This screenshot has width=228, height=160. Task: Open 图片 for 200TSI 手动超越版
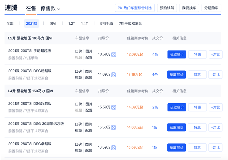click(x=89, y=51)
